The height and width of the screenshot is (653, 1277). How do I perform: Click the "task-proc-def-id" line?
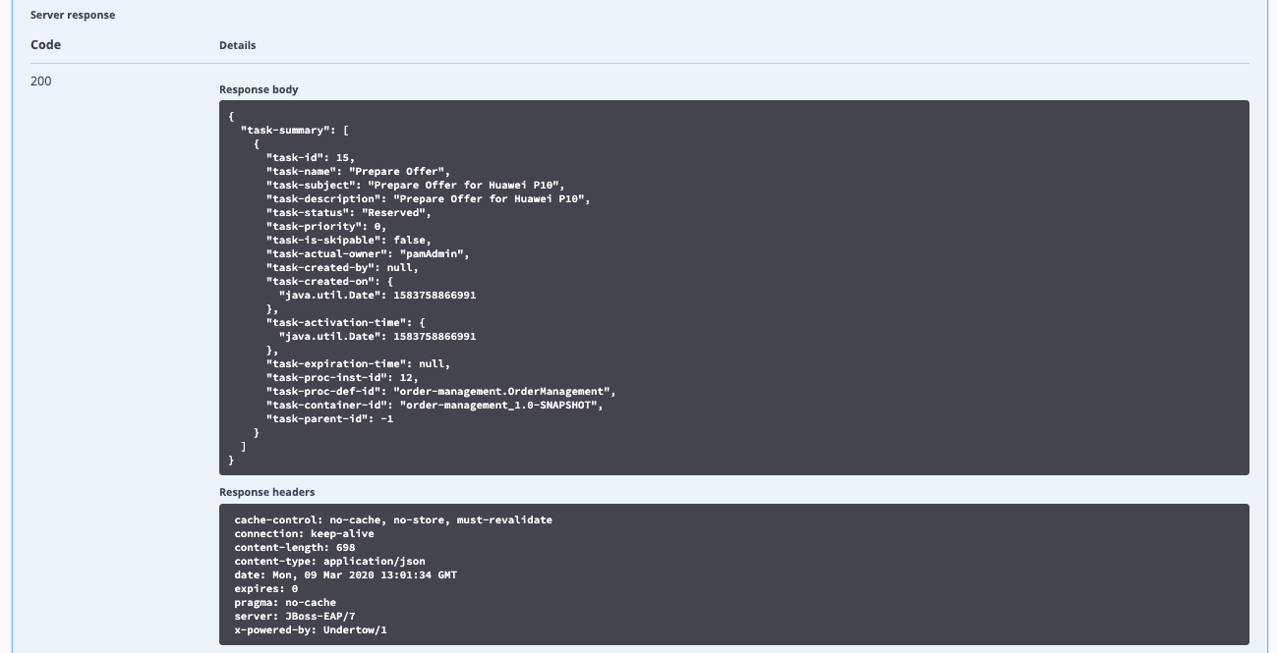pyautogui.click(x=440, y=391)
